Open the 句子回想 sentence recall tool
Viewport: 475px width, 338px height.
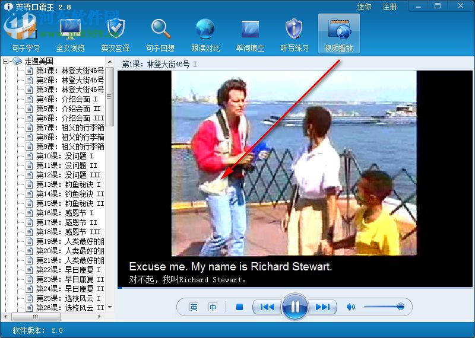pyautogui.click(x=160, y=36)
